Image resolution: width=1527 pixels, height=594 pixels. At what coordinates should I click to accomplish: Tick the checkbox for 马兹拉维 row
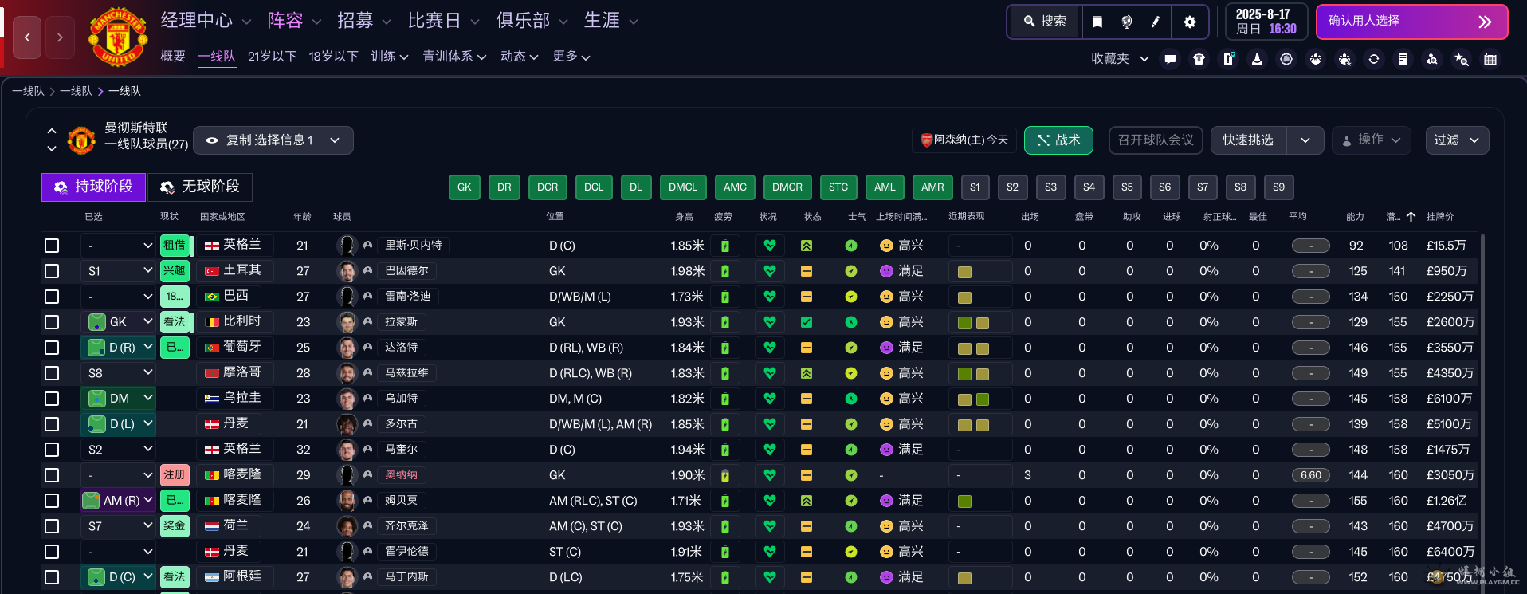coord(52,373)
